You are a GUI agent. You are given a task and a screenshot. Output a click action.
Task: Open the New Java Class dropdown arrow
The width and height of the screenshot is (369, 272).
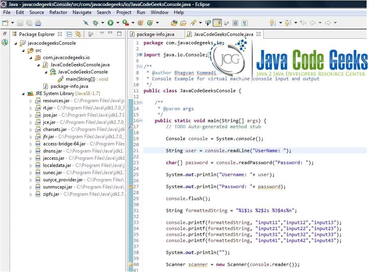pyautogui.click(x=157, y=23)
